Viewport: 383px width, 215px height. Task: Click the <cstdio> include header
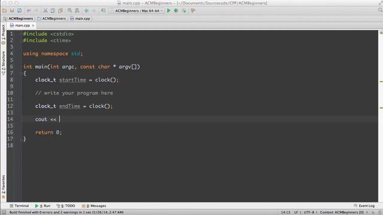coord(62,34)
